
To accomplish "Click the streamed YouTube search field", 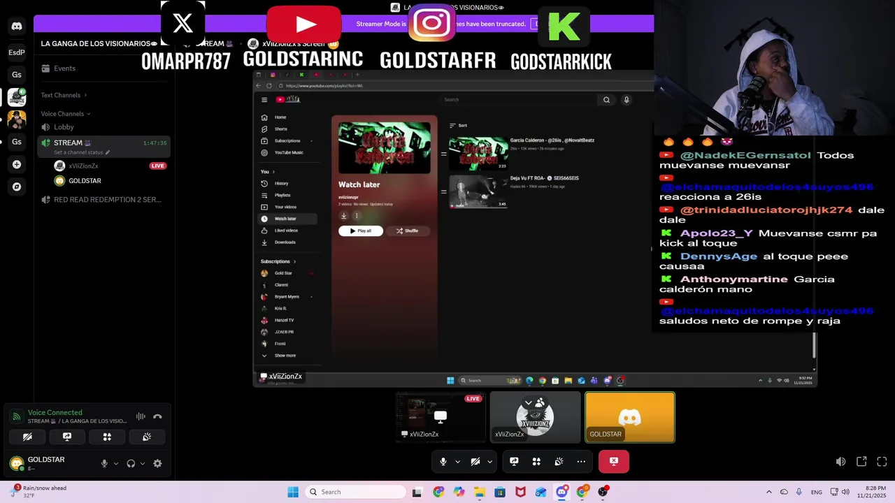I will [x=520, y=100].
